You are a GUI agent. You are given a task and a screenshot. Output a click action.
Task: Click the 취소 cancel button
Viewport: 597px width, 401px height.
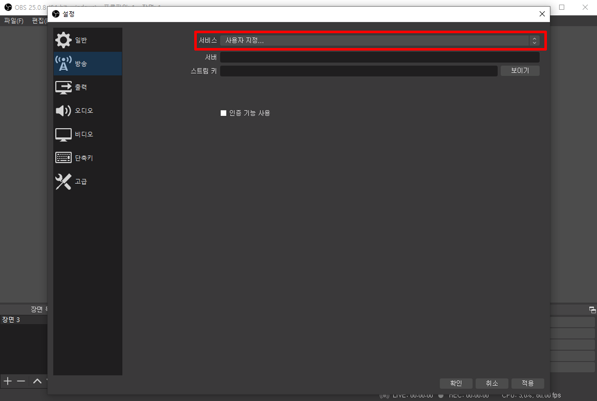pos(492,383)
